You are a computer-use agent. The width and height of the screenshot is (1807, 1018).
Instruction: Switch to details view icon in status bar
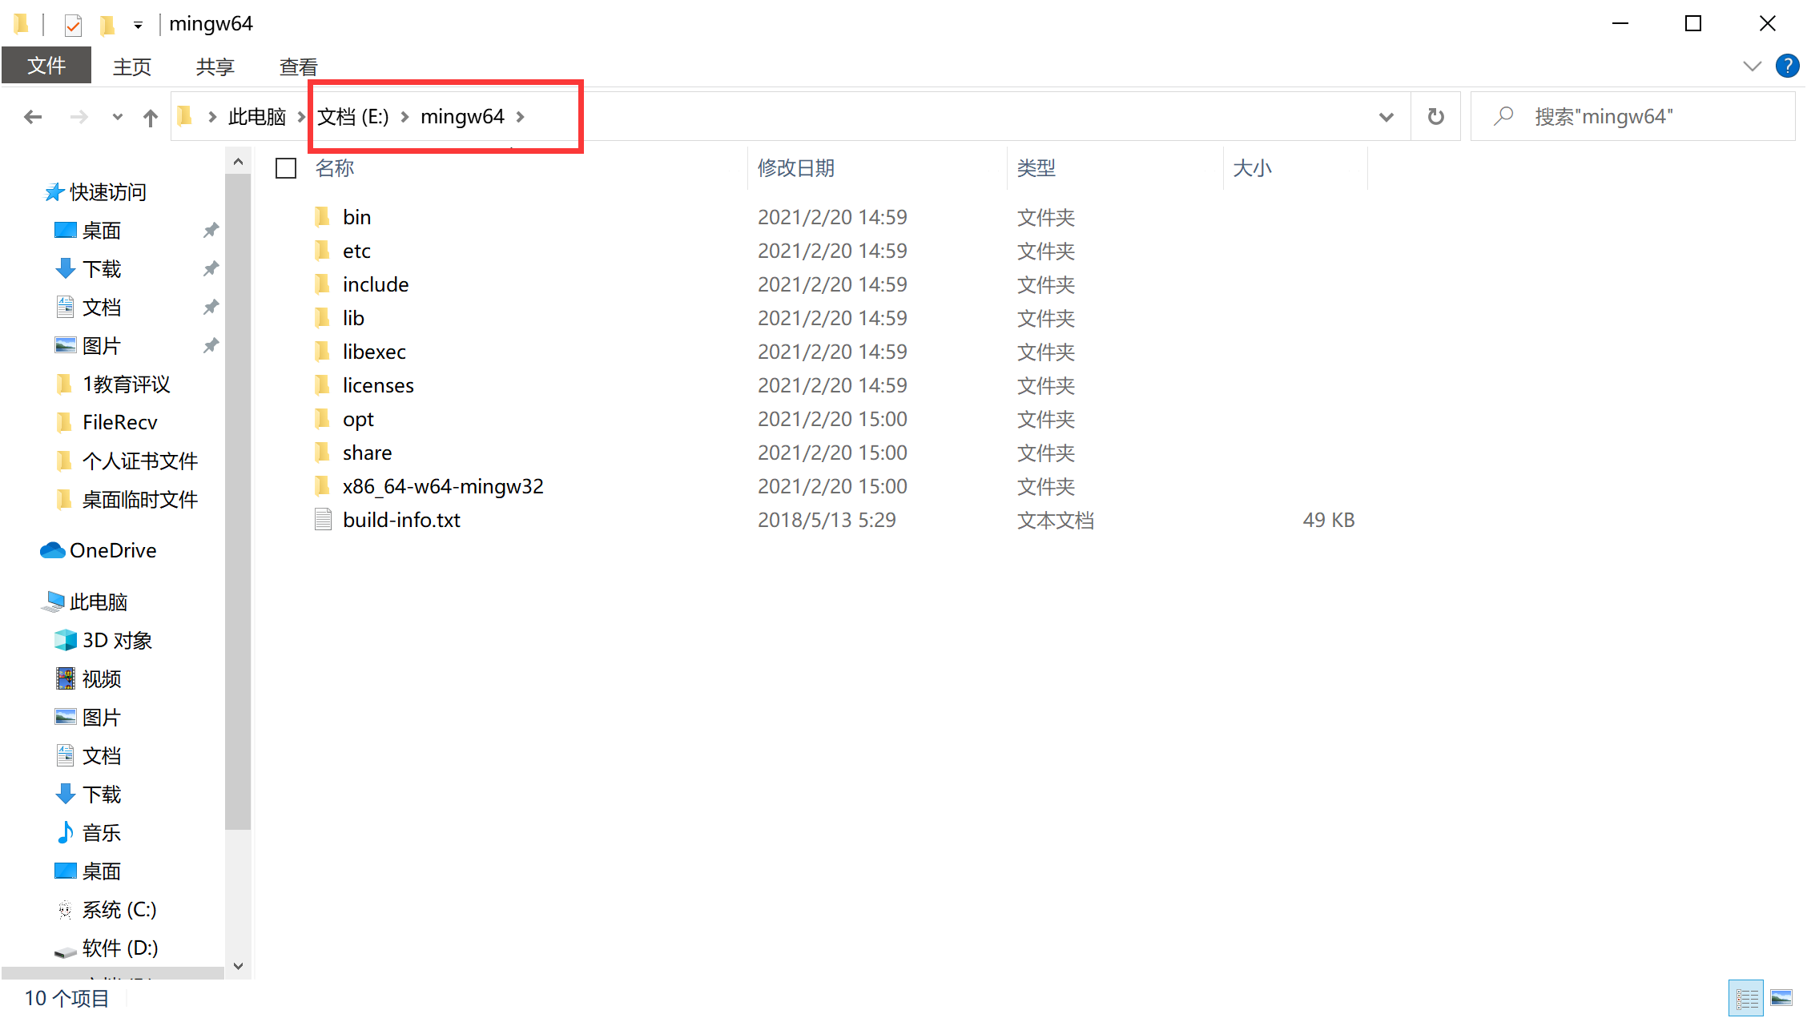coord(1746,998)
